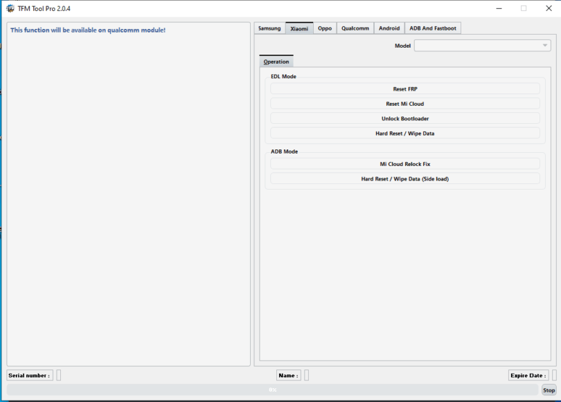This screenshot has height=402, width=561.
Task: Select the Operation sub-tab
Action: (276, 62)
